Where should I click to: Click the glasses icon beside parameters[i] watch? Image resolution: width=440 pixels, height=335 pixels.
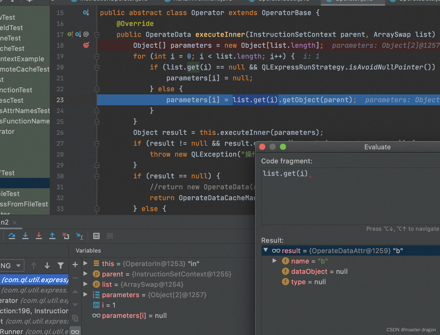pos(96,316)
